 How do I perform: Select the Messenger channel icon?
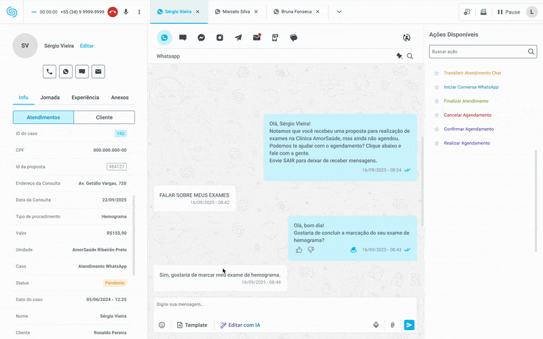tap(201, 38)
